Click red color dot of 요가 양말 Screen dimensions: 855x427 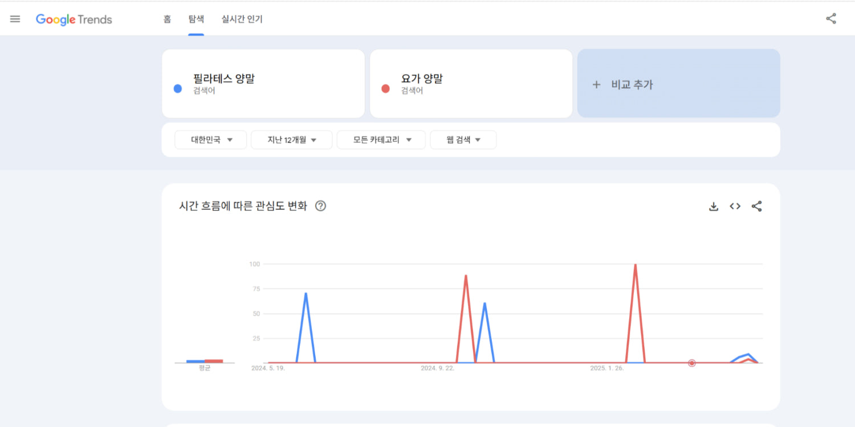tap(385, 89)
